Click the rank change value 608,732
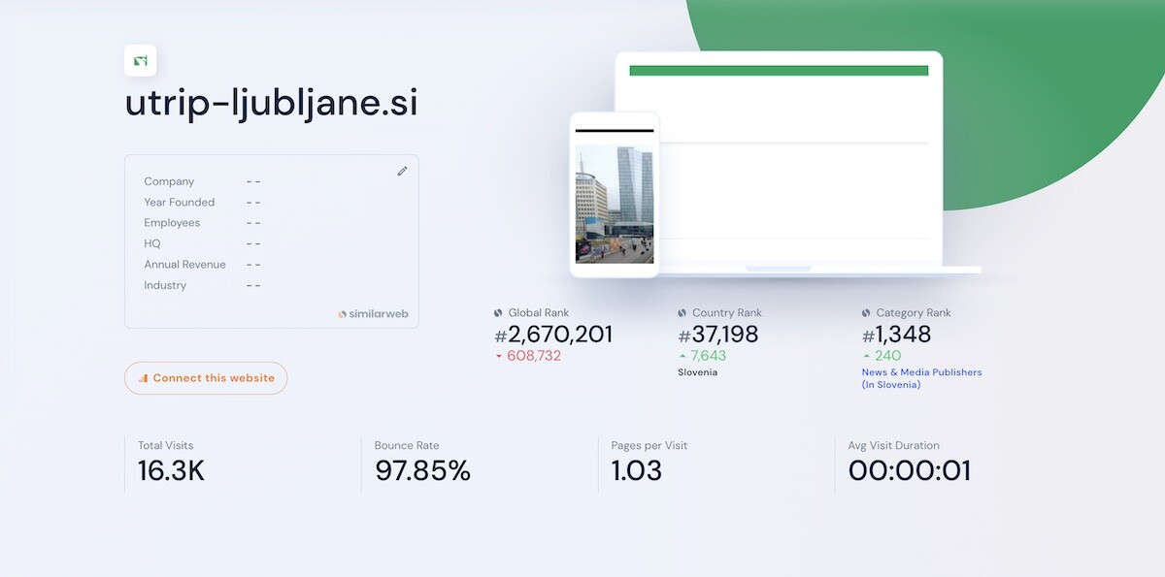The height and width of the screenshot is (577, 1165). 534,356
